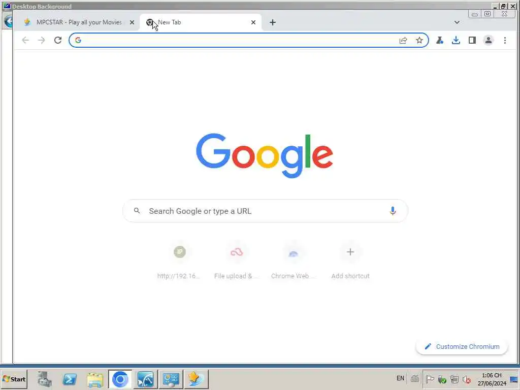Image resolution: width=520 pixels, height=390 pixels.
Task: Open Chrome Labs flask icon
Action: [440, 41]
